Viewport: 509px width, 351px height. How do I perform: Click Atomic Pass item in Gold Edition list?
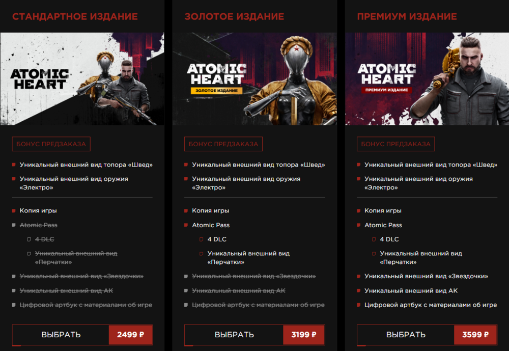(x=211, y=225)
